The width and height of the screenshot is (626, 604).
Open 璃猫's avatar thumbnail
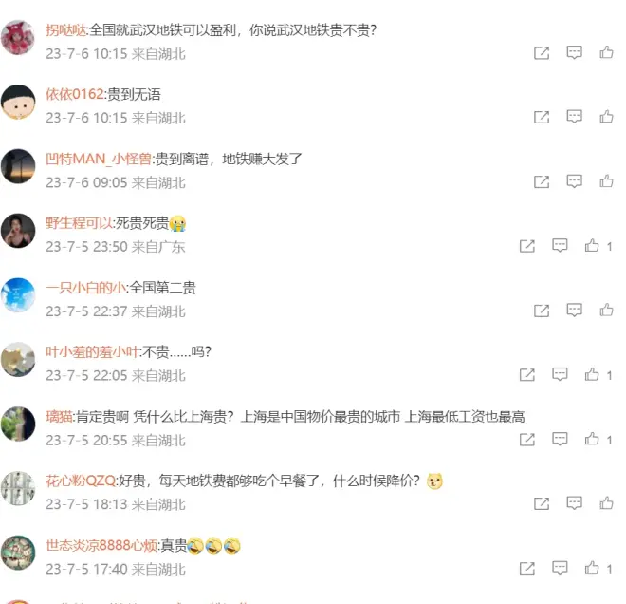[18, 425]
